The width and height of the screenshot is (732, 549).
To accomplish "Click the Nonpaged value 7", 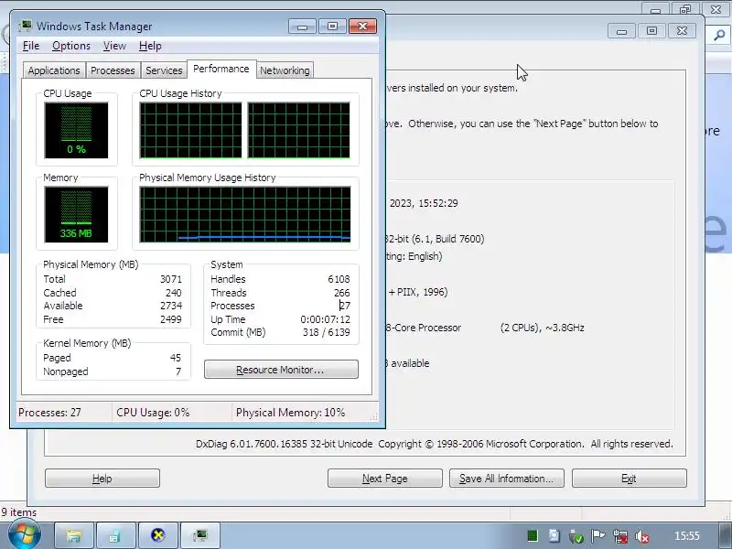I will tap(178, 371).
